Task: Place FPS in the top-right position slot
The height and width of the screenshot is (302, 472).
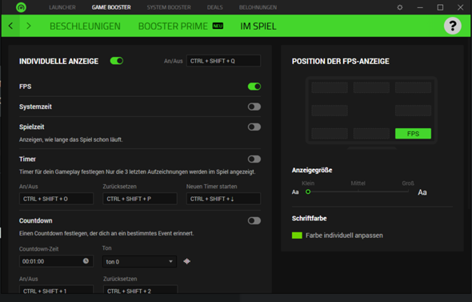Action: click(413, 87)
